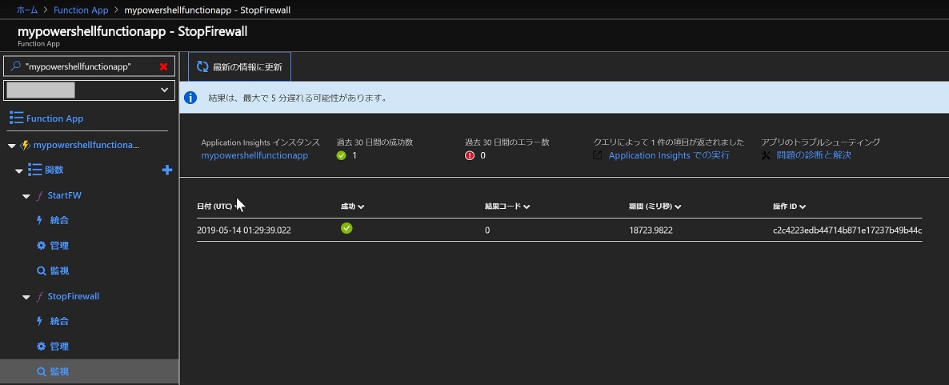949x385 pixels.
Task: Sort by the 日付 (UTC) column
Action: tap(218, 207)
